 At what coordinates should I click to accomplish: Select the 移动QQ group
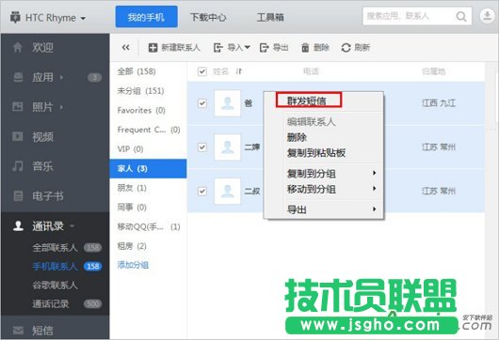[148, 226]
